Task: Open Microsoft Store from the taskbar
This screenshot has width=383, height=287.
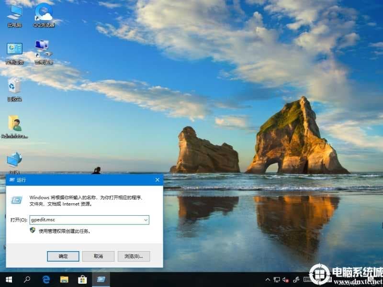Action: tap(83, 280)
